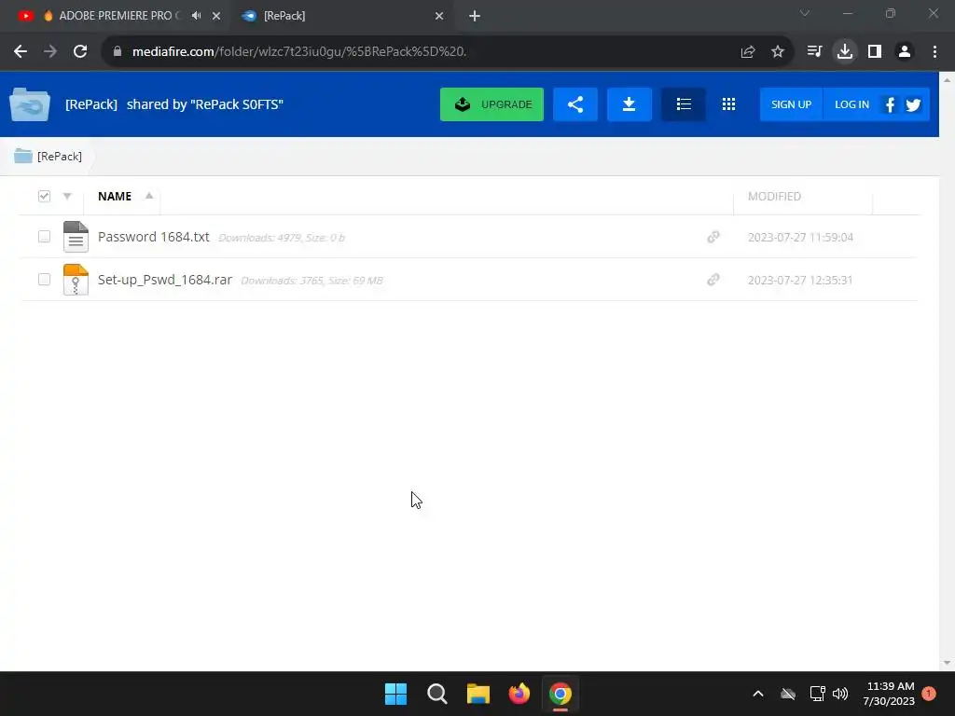Open the Chrome profile icon
The width and height of the screenshot is (955, 716).
[x=905, y=52]
